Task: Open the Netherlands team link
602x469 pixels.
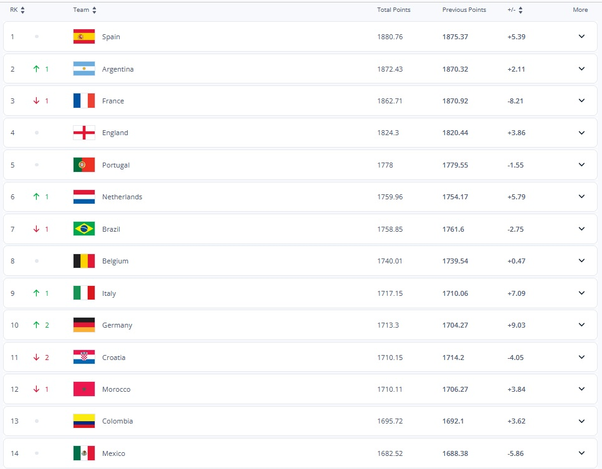Action: click(122, 197)
